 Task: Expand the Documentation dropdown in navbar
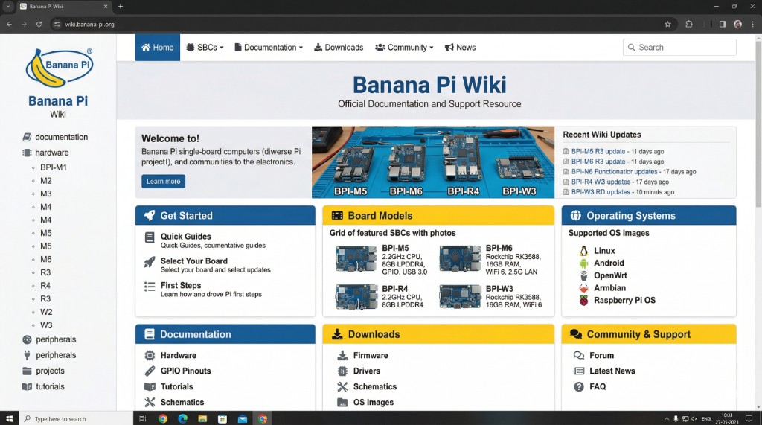click(269, 47)
